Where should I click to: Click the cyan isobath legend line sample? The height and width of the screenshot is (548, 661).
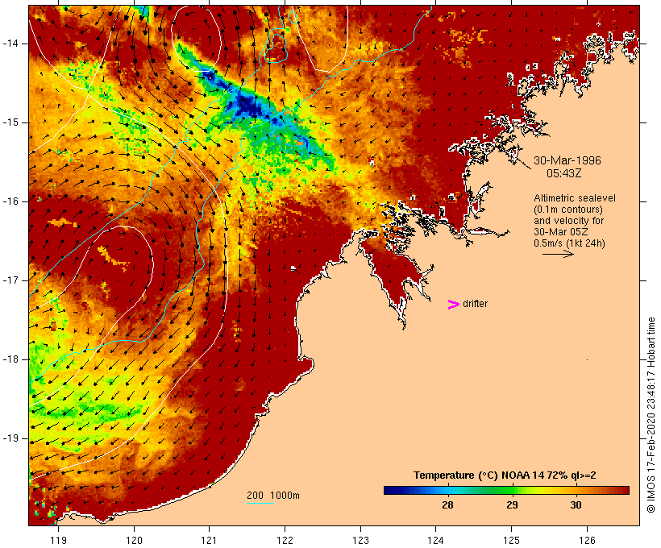[260, 503]
